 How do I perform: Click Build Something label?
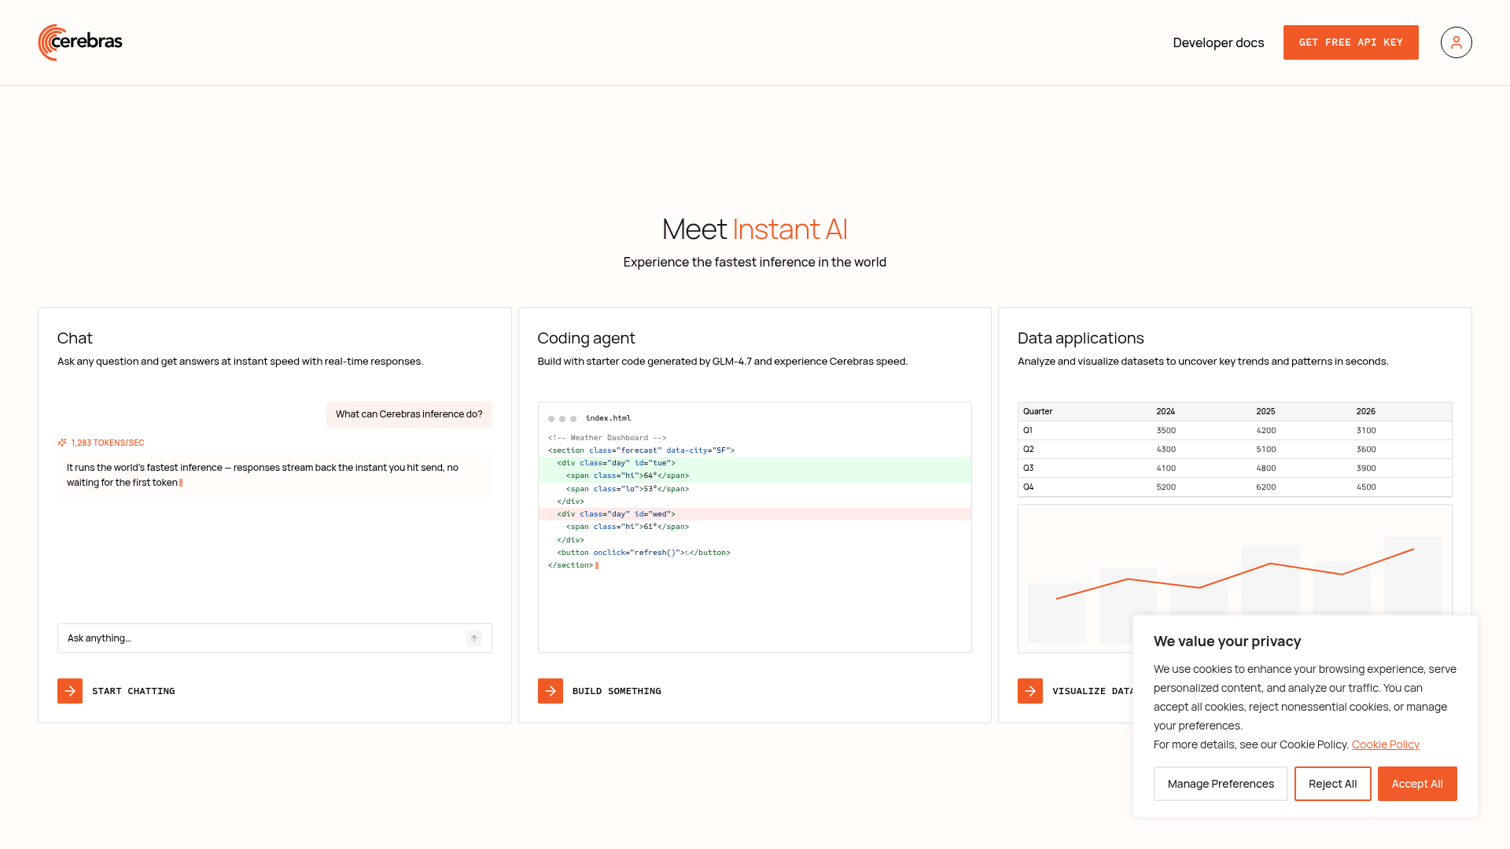coord(617,691)
